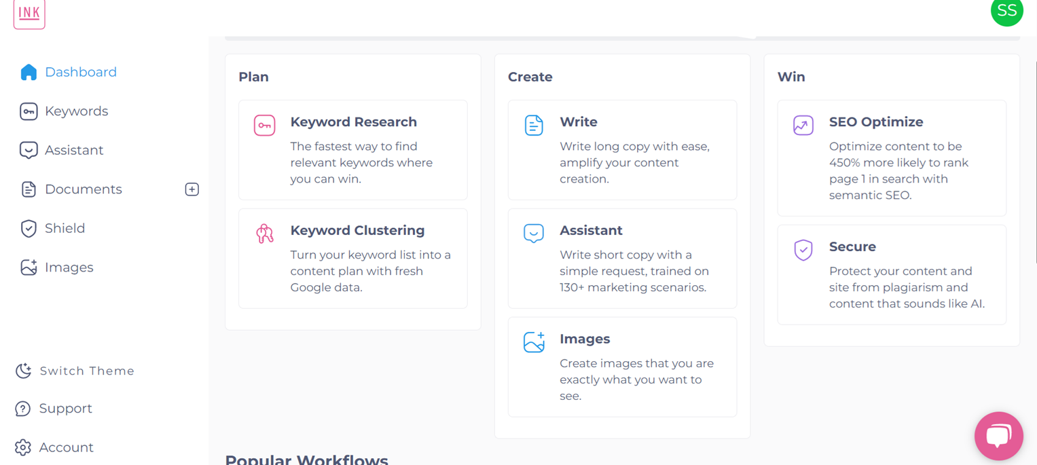Image resolution: width=1037 pixels, height=465 pixels.
Task: Click the INK logo icon
Action: click(x=29, y=14)
